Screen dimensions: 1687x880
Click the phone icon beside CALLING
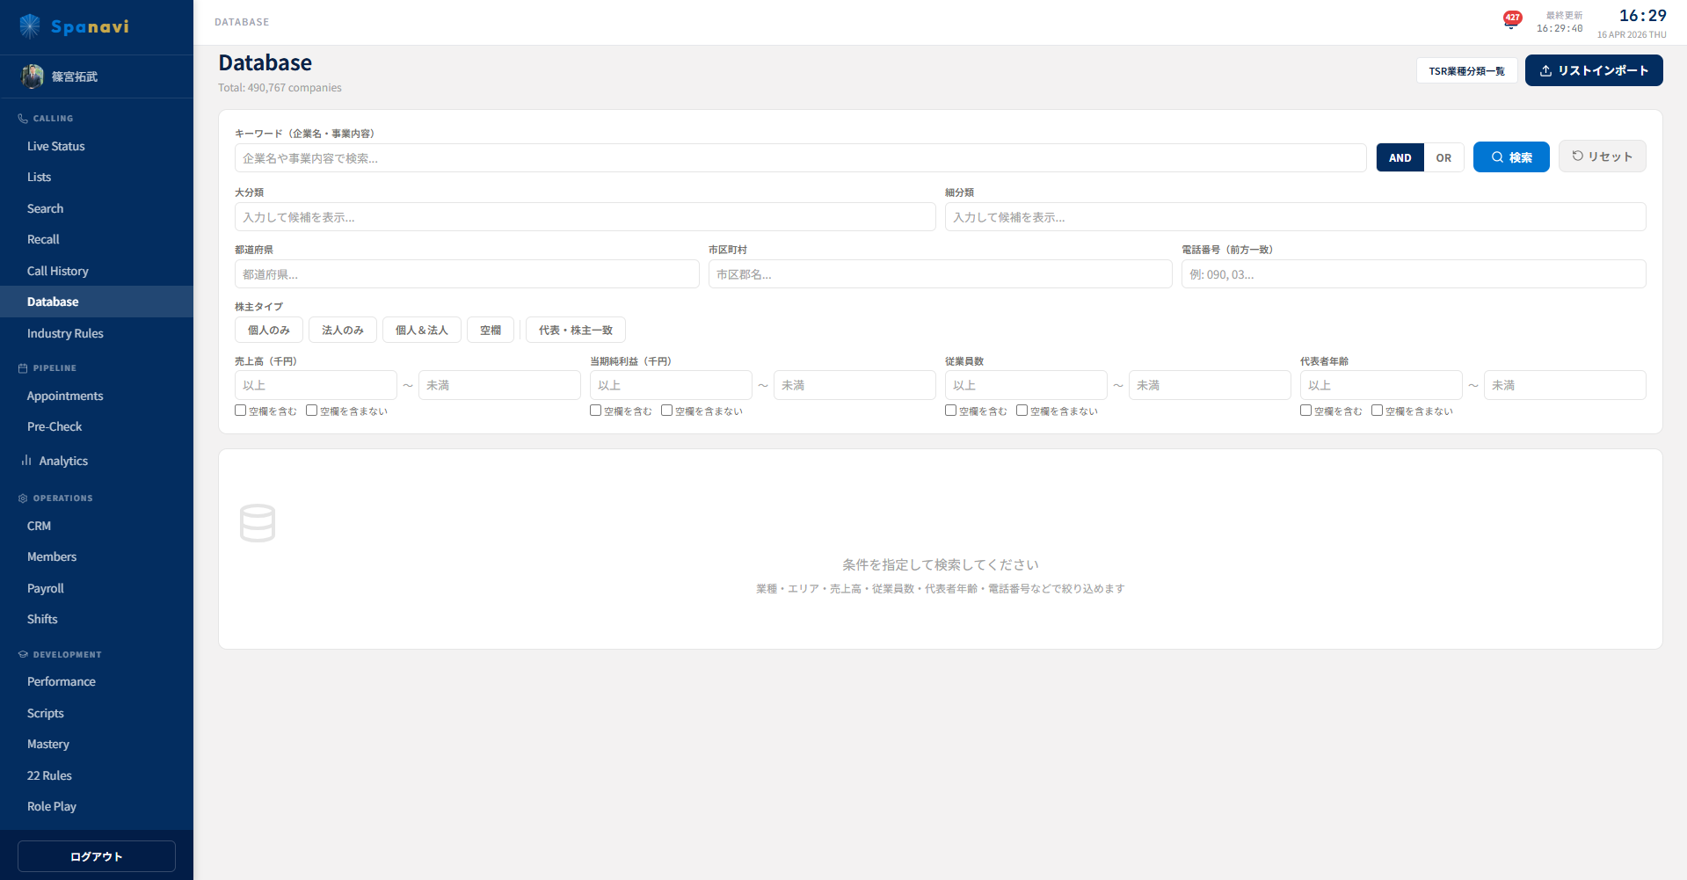[x=21, y=118]
